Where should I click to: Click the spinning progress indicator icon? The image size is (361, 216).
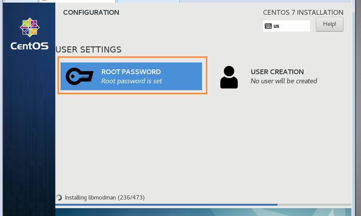[59, 197]
